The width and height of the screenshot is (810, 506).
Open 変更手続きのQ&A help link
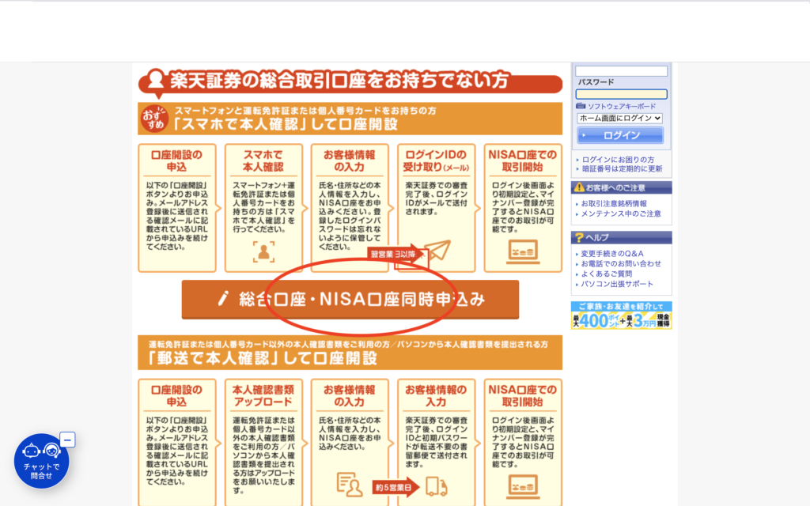coord(612,254)
